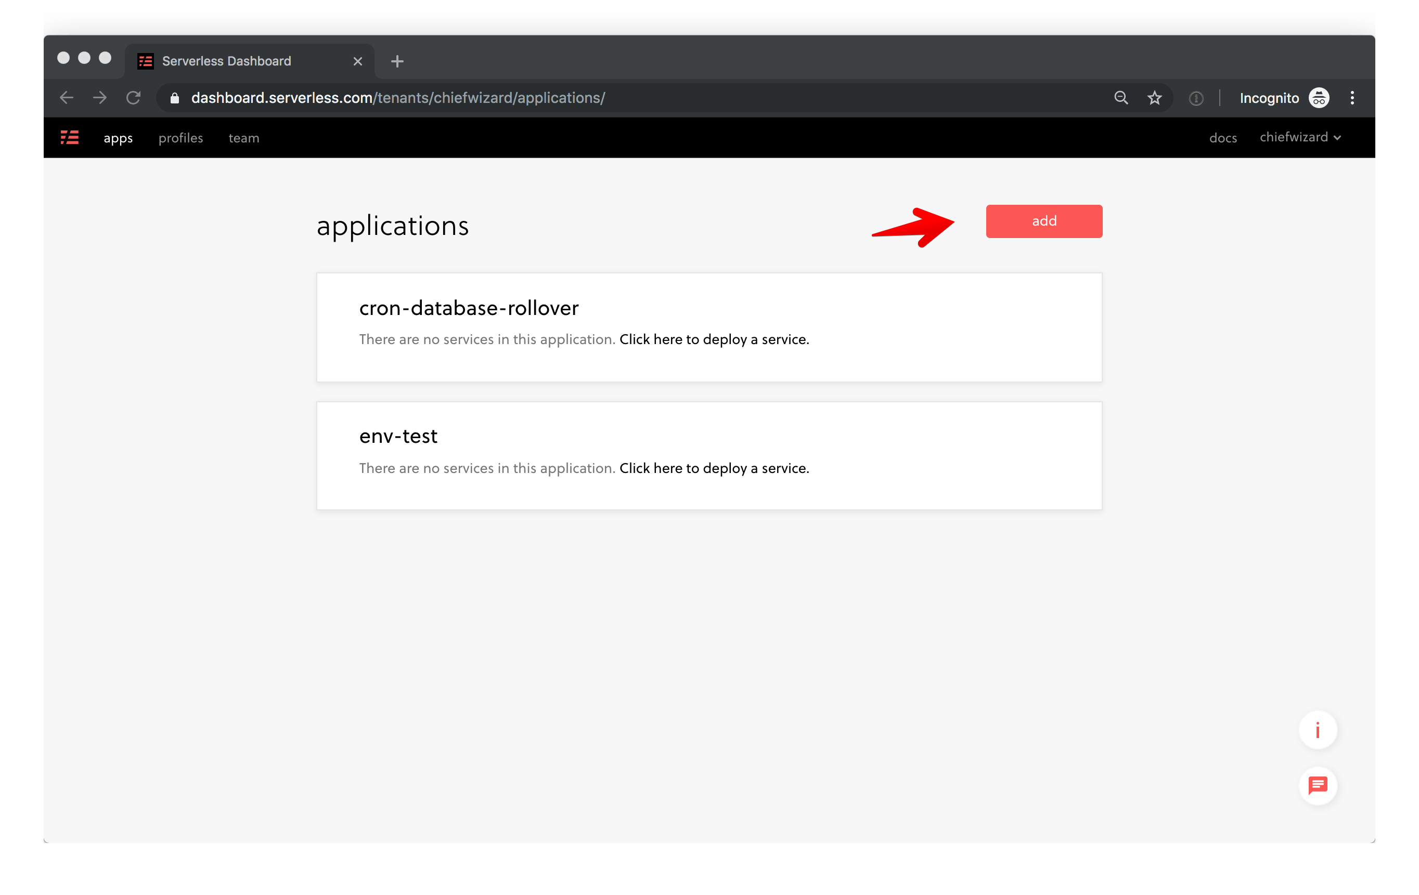Open the team nav item
Image resolution: width=1419 pixels, height=895 pixels.
[x=243, y=138]
